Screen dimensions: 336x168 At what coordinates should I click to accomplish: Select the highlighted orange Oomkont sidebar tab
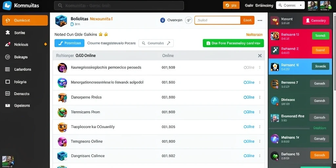pos(25,20)
